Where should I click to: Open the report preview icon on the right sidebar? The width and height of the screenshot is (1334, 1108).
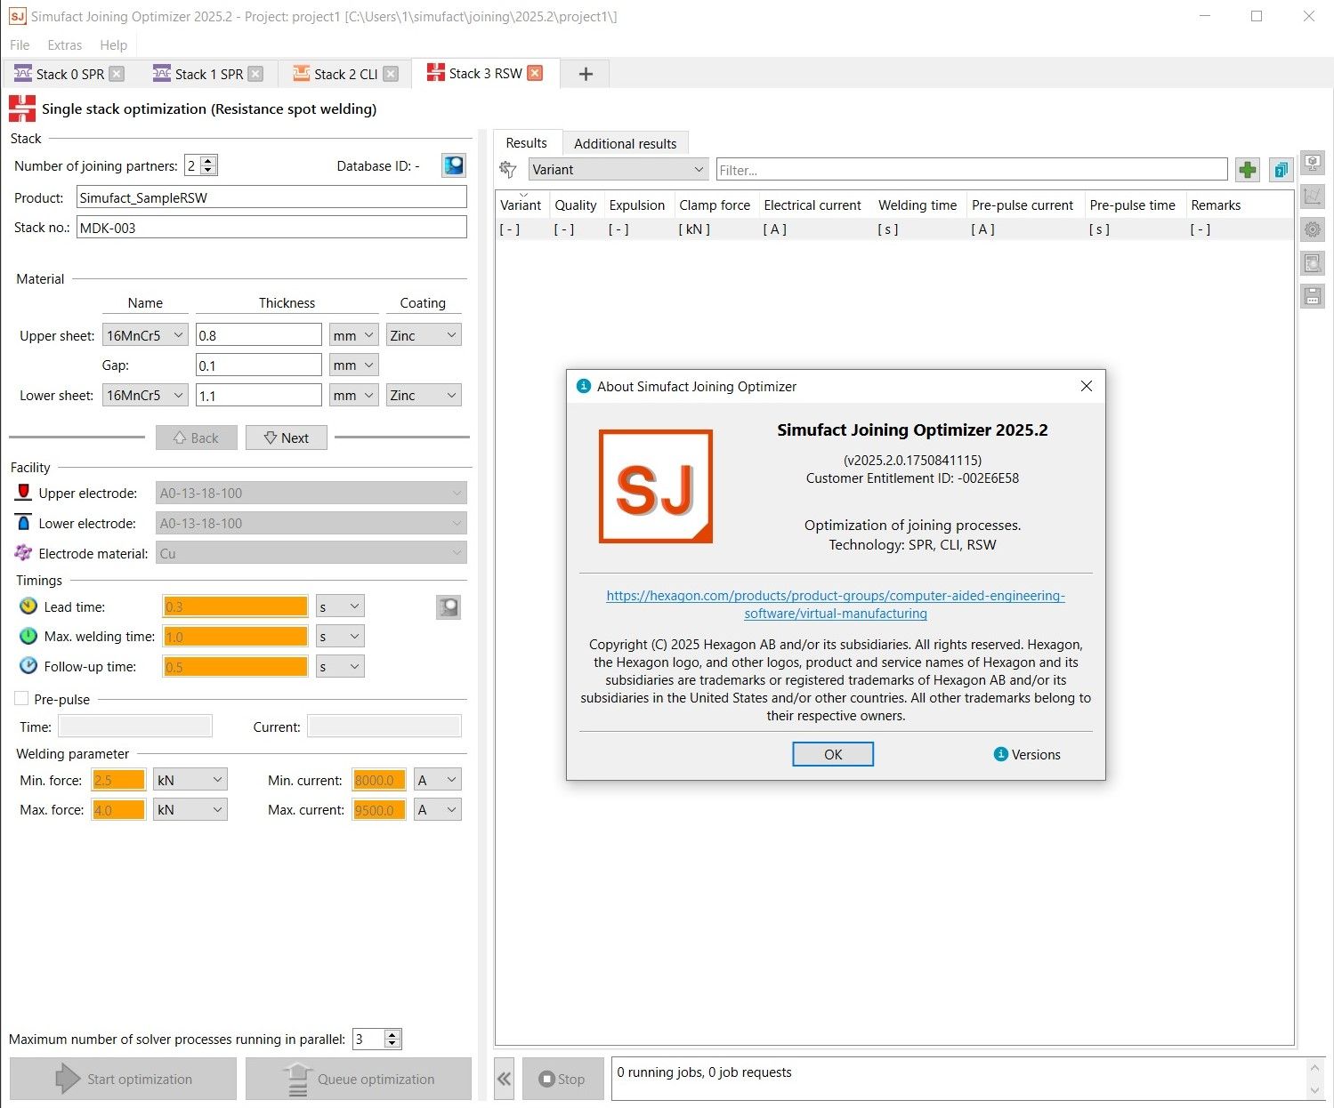coord(1312,262)
